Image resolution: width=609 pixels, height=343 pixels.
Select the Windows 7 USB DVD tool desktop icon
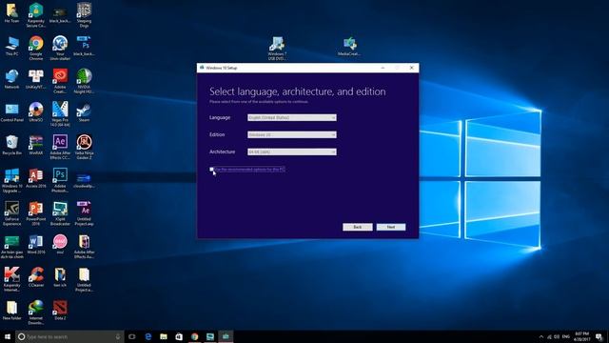277,49
